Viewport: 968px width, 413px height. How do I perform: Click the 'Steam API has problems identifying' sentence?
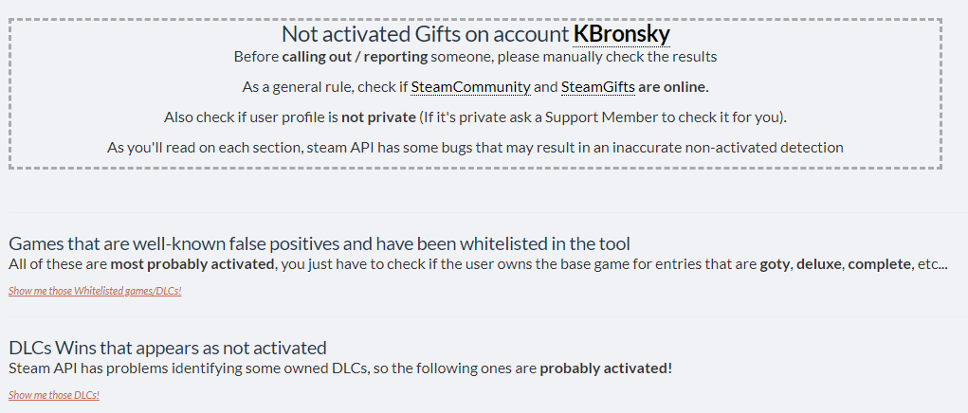pos(340,369)
